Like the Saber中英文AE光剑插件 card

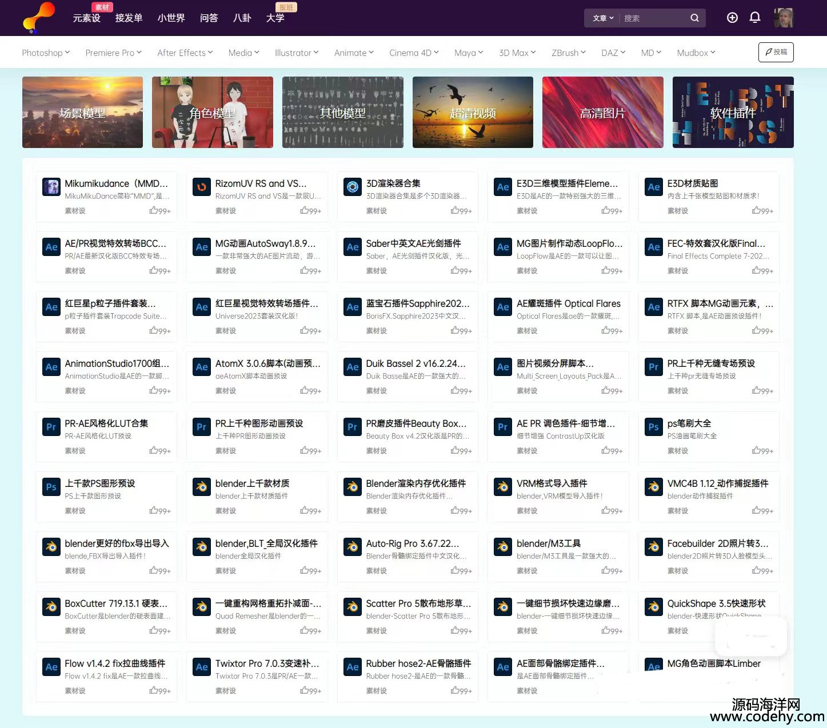coord(461,271)
